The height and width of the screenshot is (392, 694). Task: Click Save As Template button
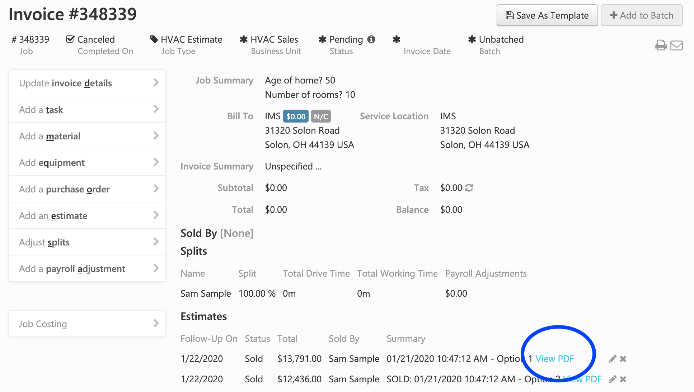[547, 15]
